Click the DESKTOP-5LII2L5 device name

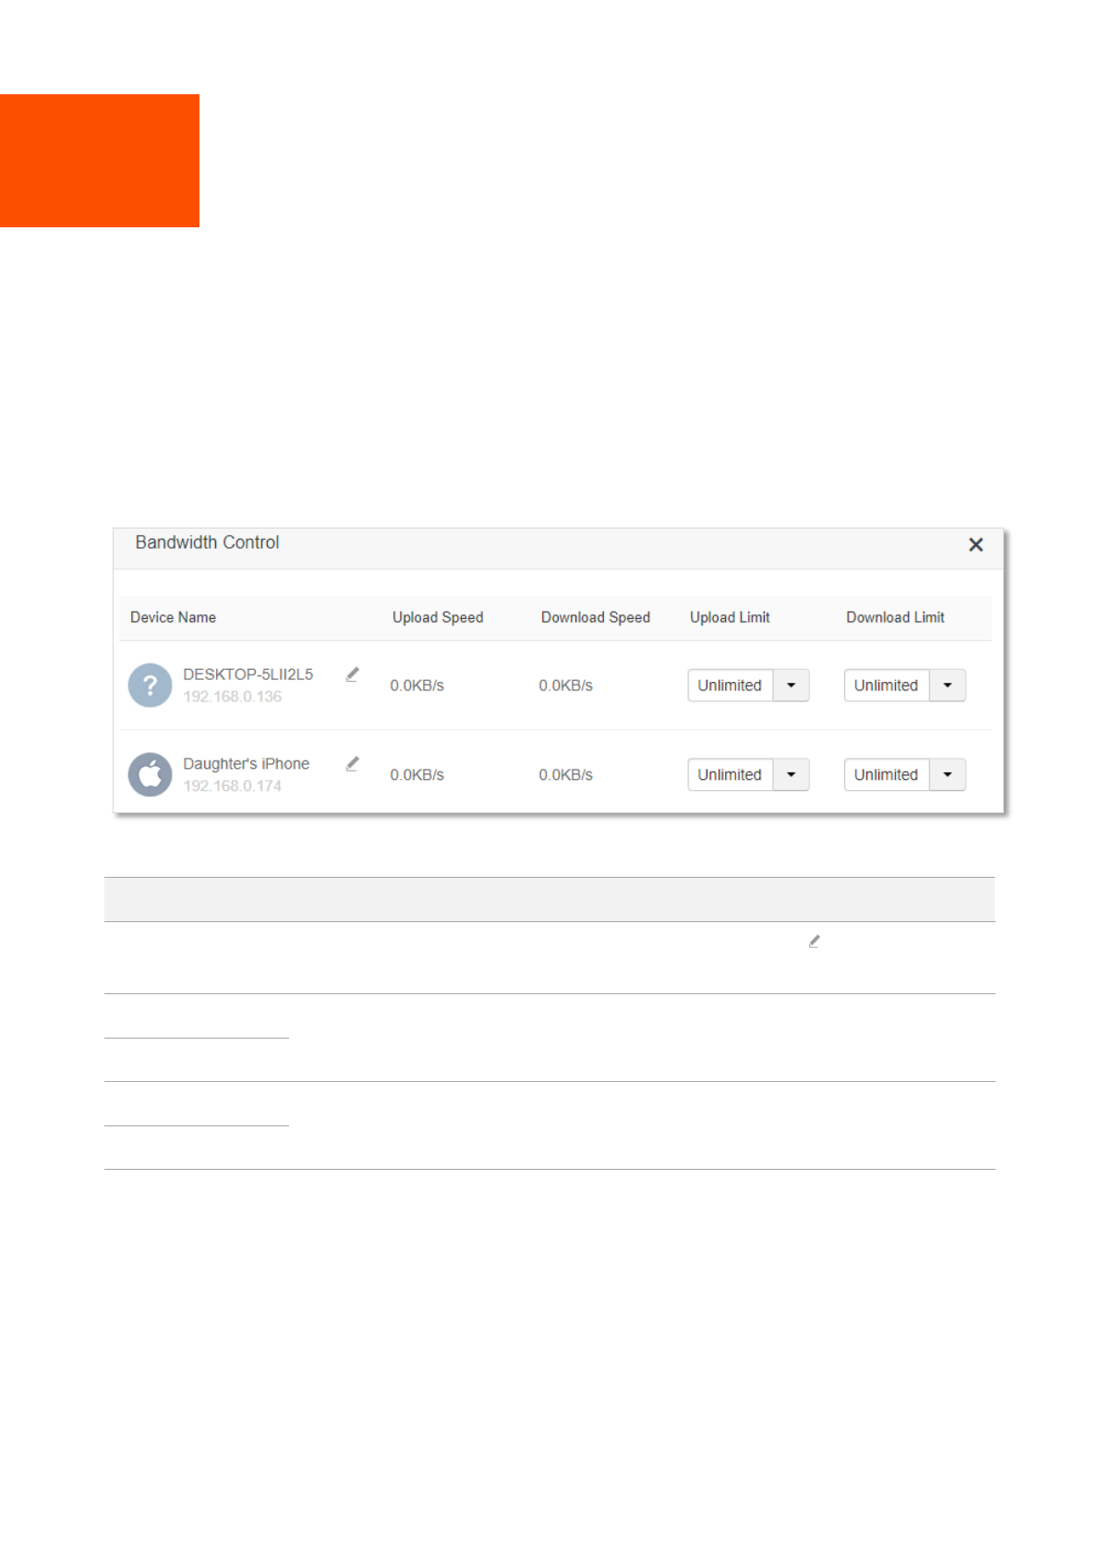click(248, 675)
